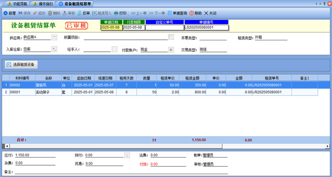The height and width of the screenshot is (177, 332).
Task: Click the 选择租赁设备 button
Action: pos(21,65)
